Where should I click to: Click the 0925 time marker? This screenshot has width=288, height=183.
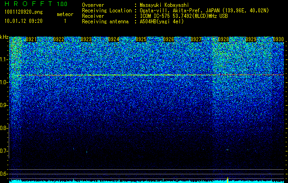pyautogui.click(x=141, y=39)
